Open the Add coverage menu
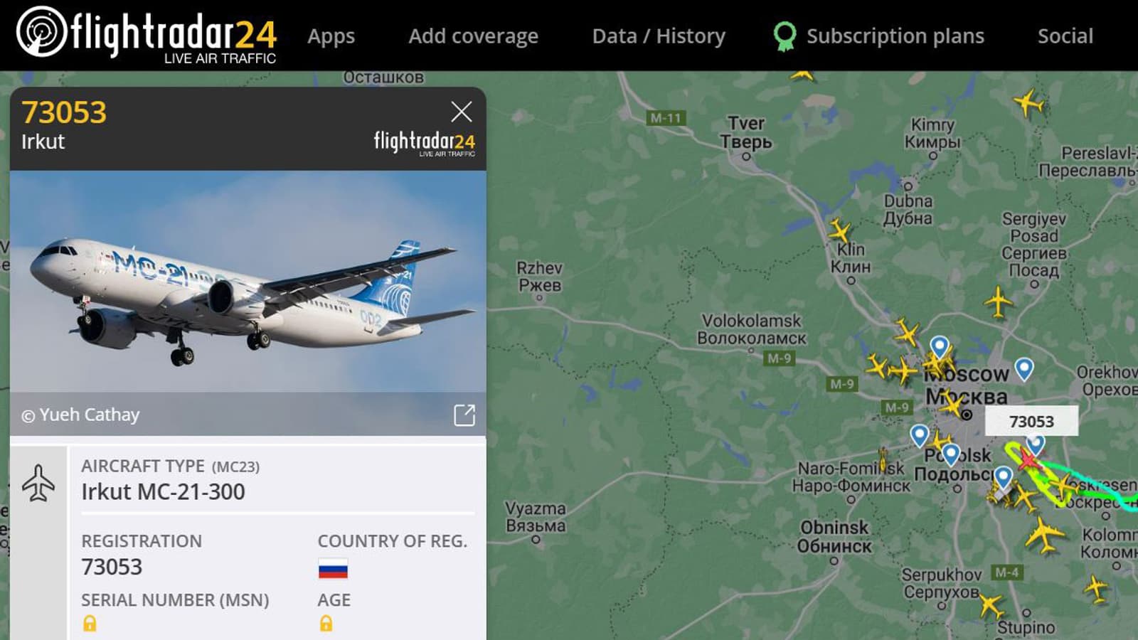The height and width of the screenshot is (640, 1138). [x=474, y=36]
